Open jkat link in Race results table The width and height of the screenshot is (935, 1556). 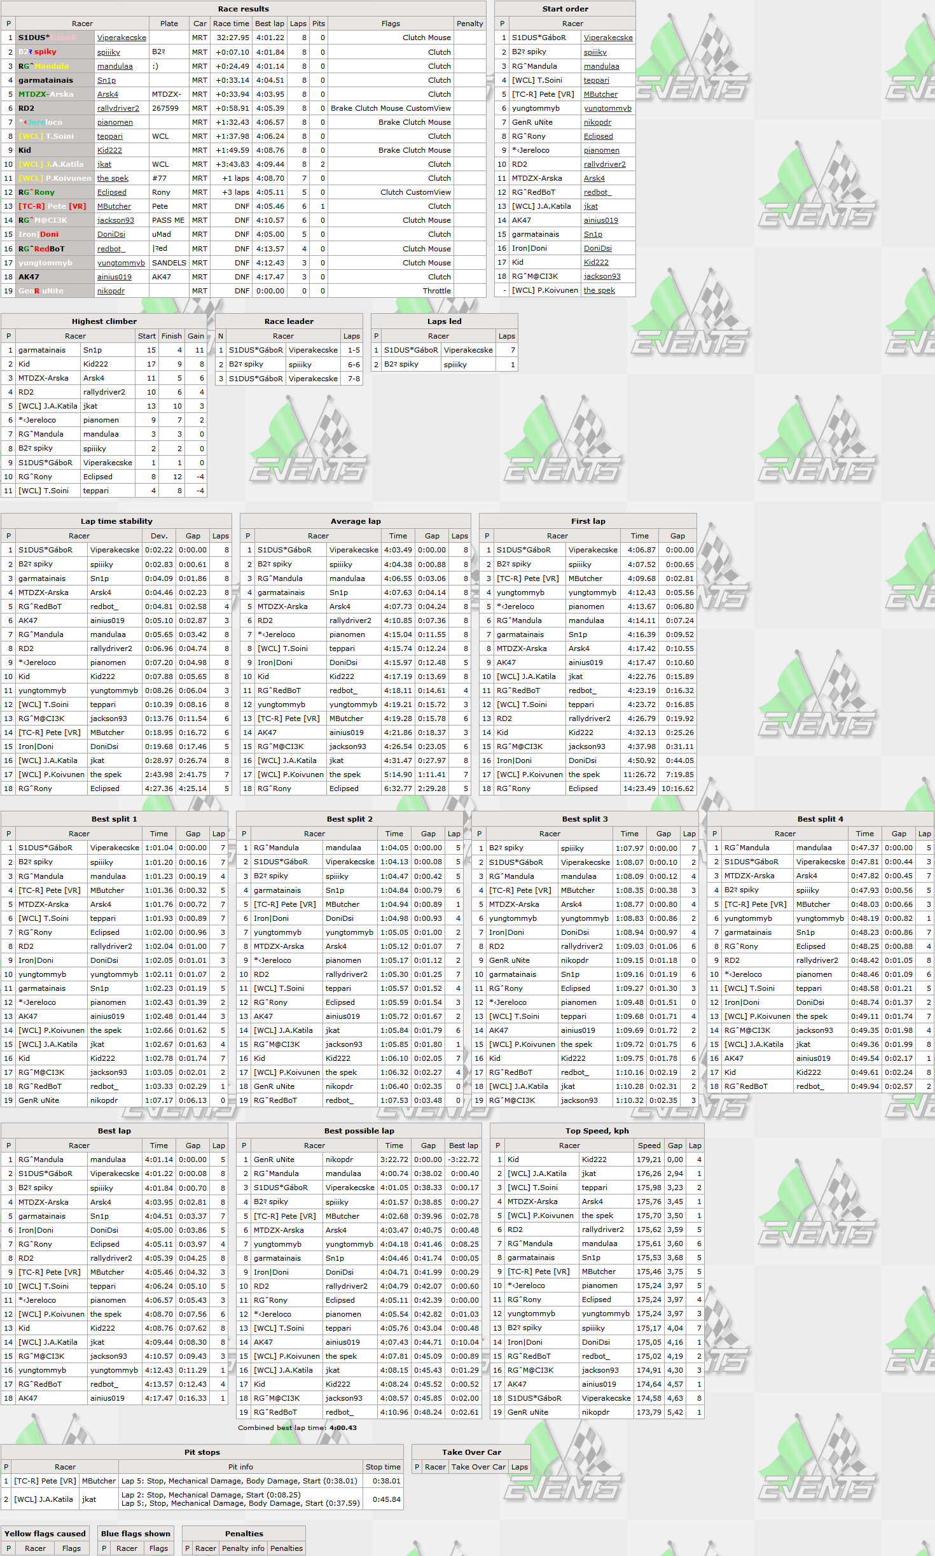(104, 164)
